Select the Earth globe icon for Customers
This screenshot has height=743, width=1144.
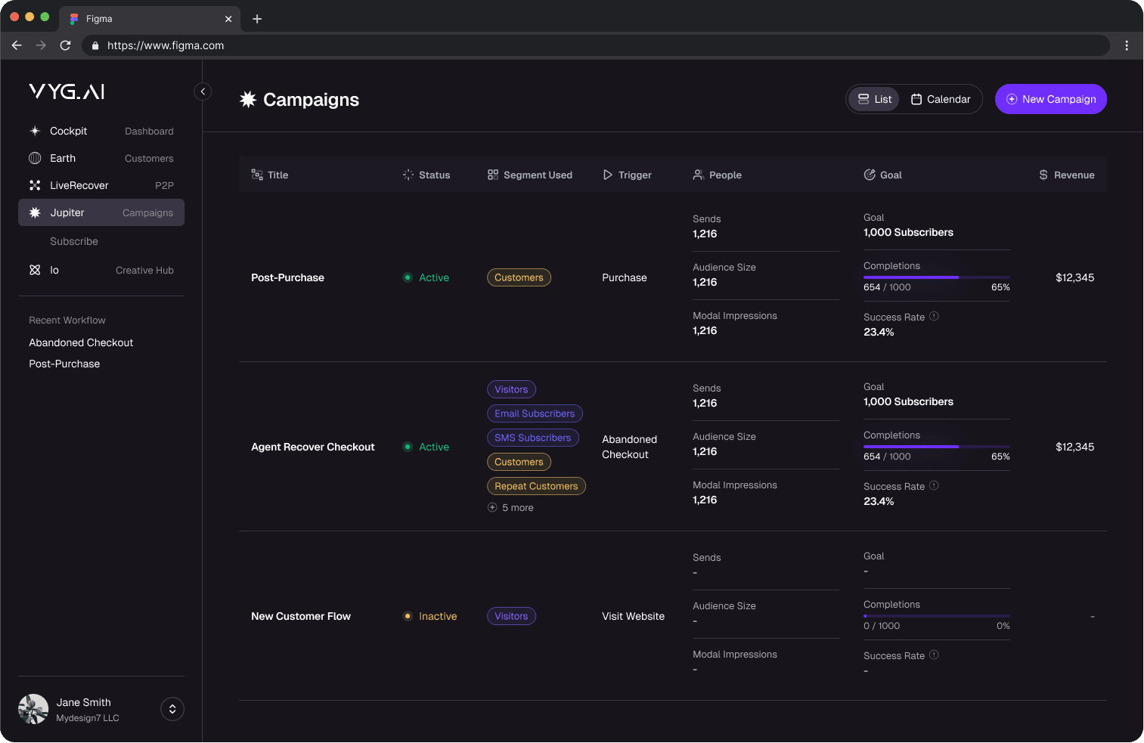pyautogui.click(x=35, y=158)
